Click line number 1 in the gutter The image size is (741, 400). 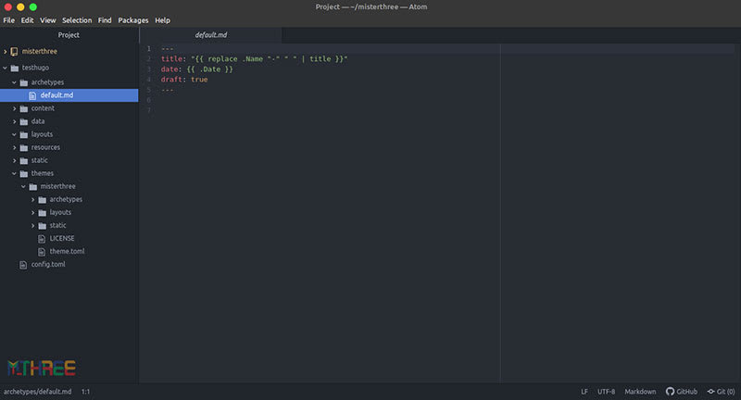tap(148, 49)
